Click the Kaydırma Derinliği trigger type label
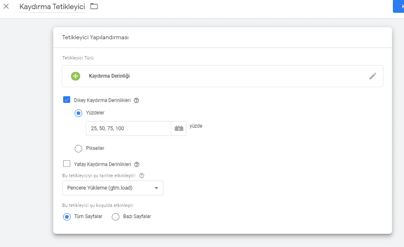The height and width of the screenshot is (247, 404). coord(109,76)
